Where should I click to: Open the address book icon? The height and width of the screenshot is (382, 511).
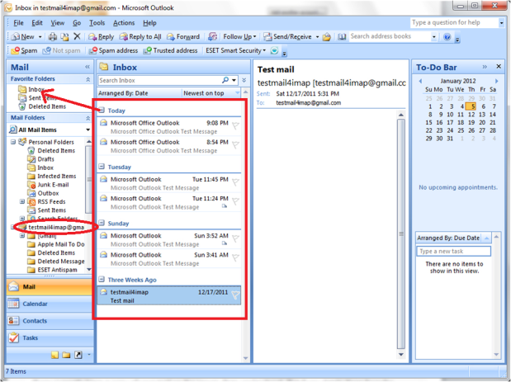pyautogui.click(x=342, y=37)
